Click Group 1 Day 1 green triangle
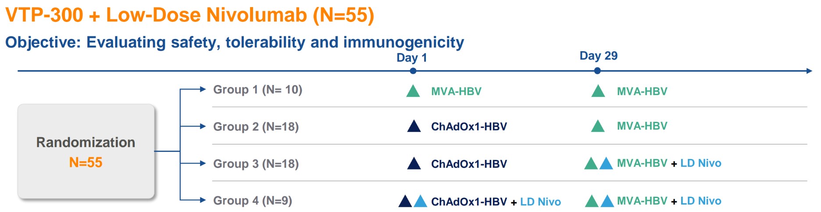821x212 pixels. (413, 92)
